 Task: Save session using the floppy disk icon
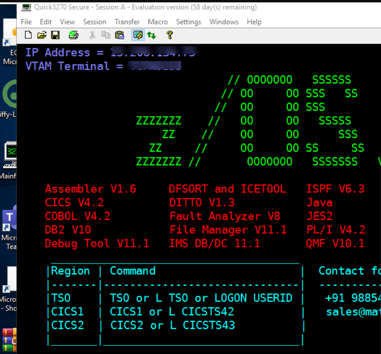coord(56,35)
